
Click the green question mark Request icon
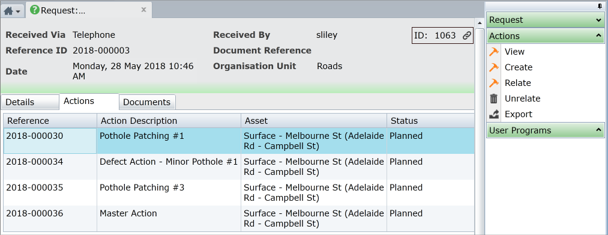(34, 10)
